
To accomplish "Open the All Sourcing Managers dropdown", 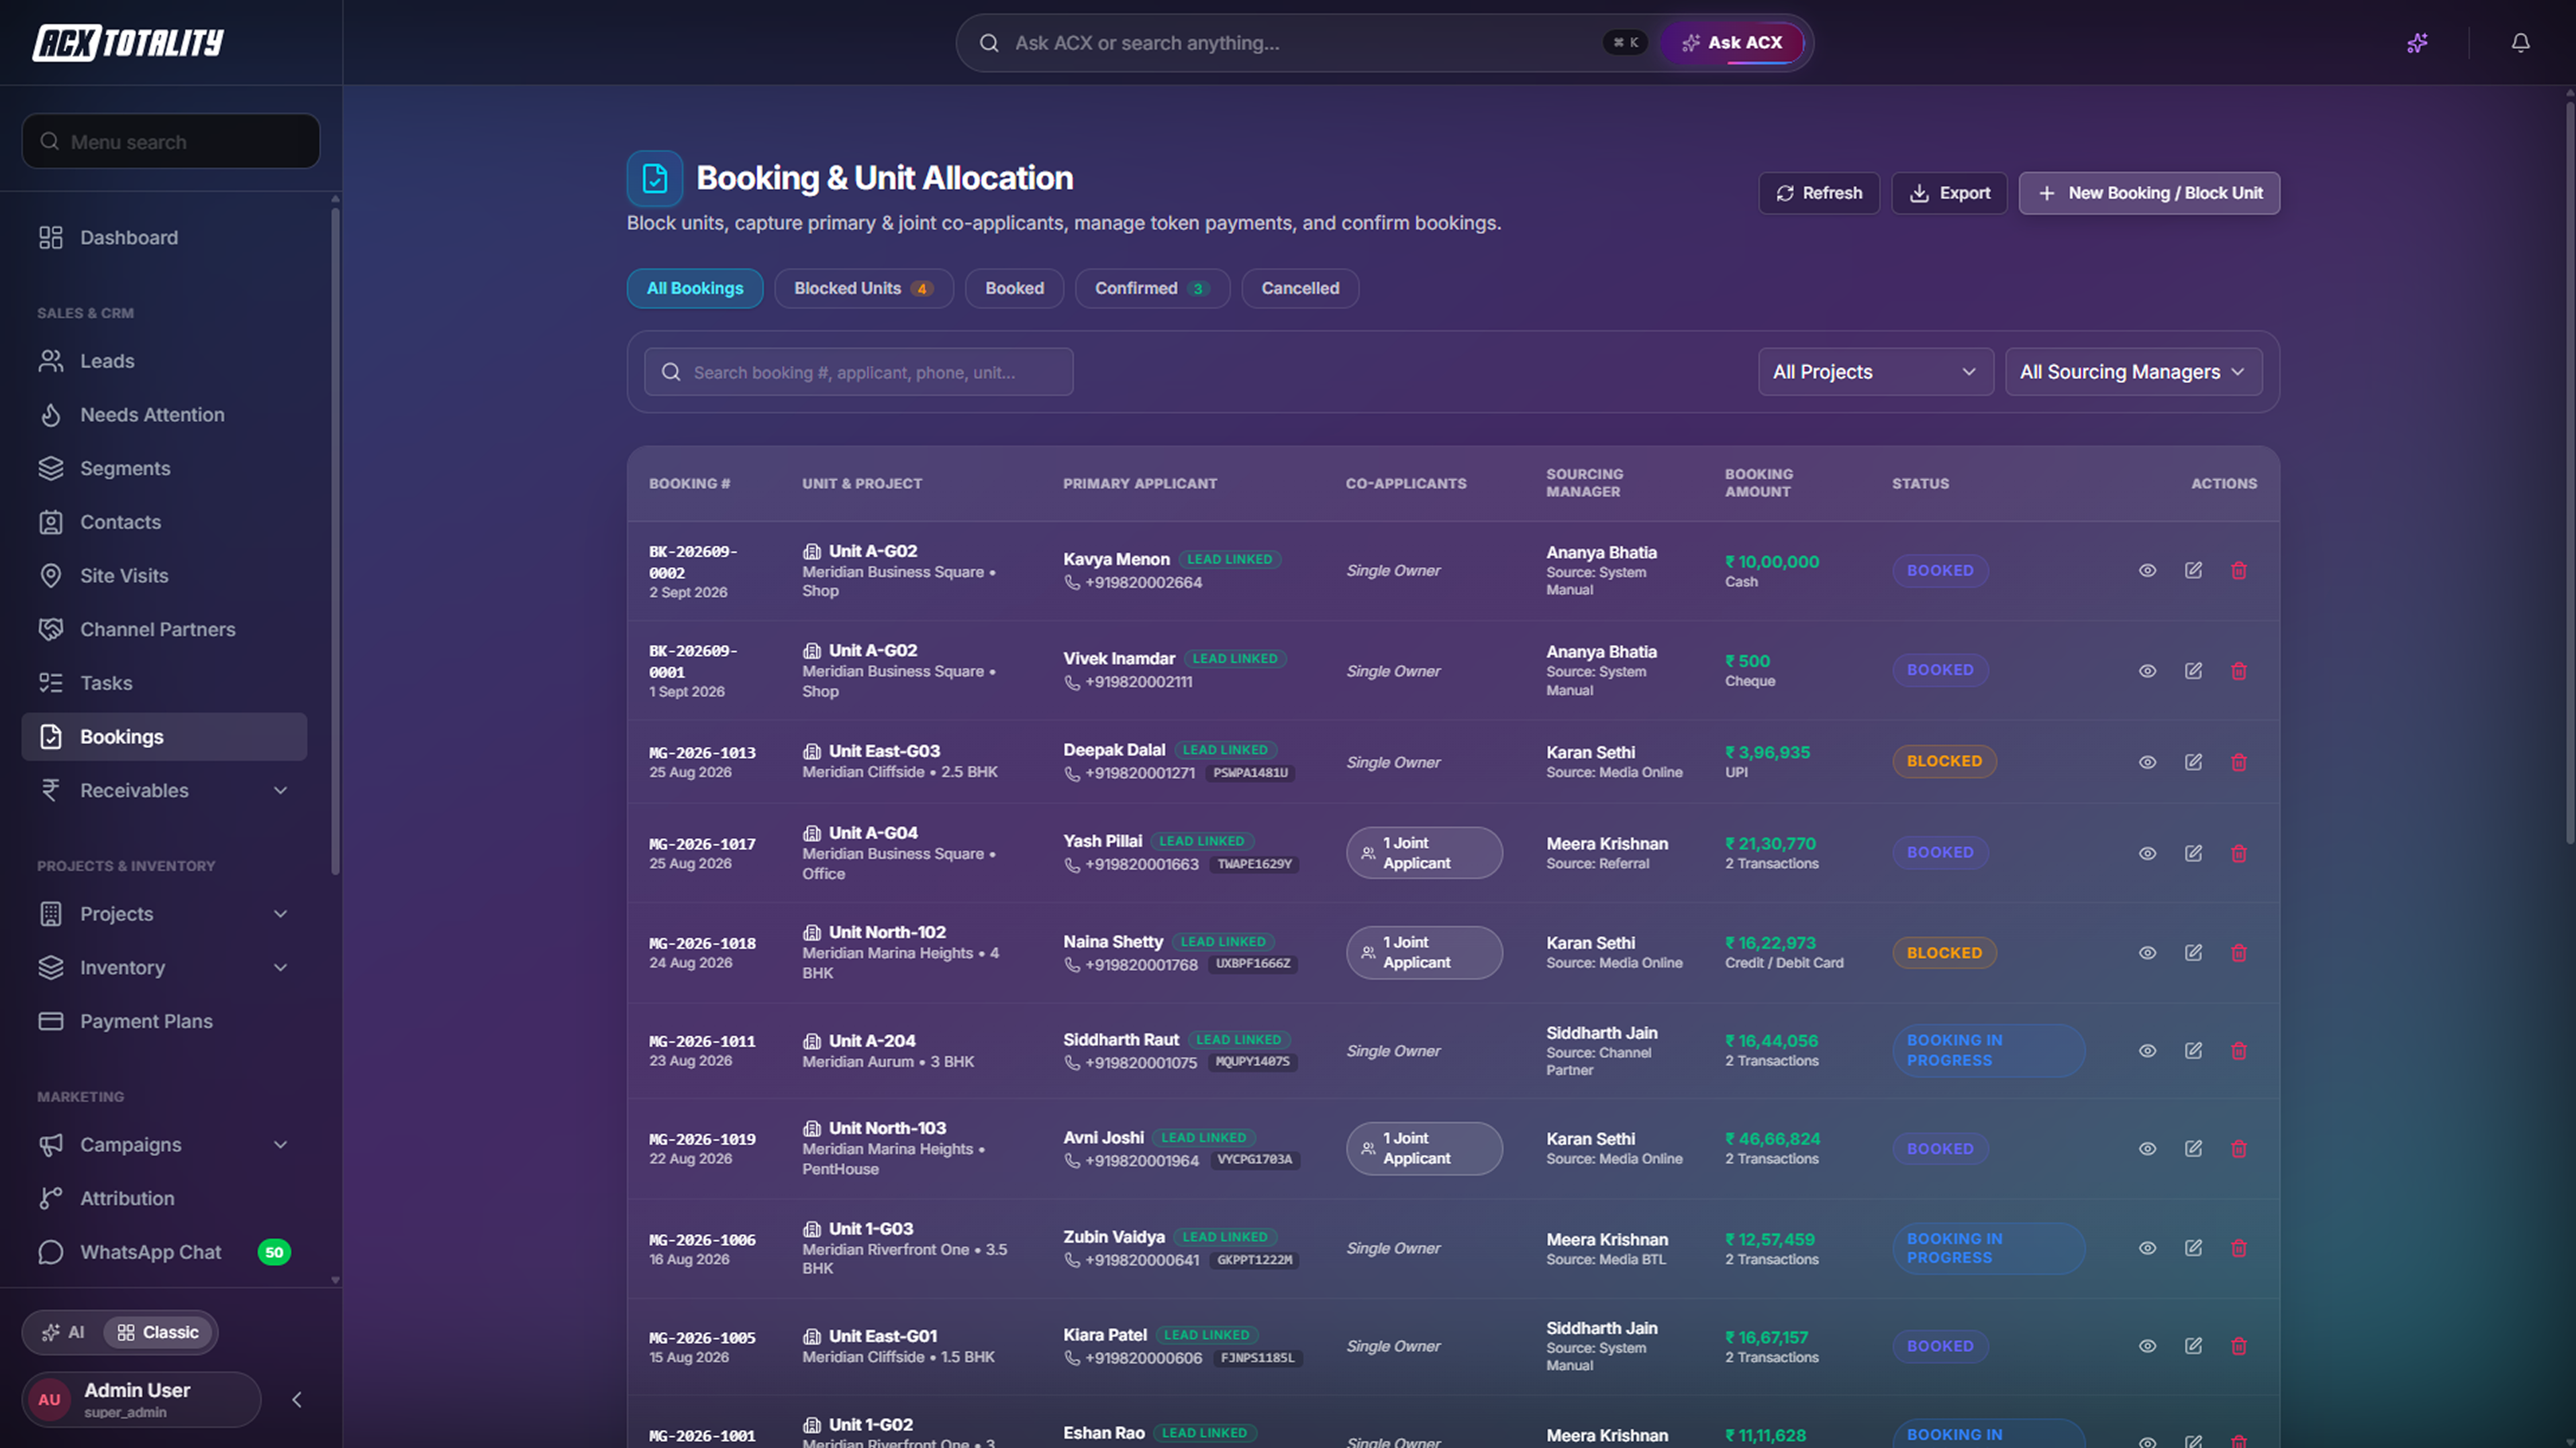I will (x=2133, y=372).
